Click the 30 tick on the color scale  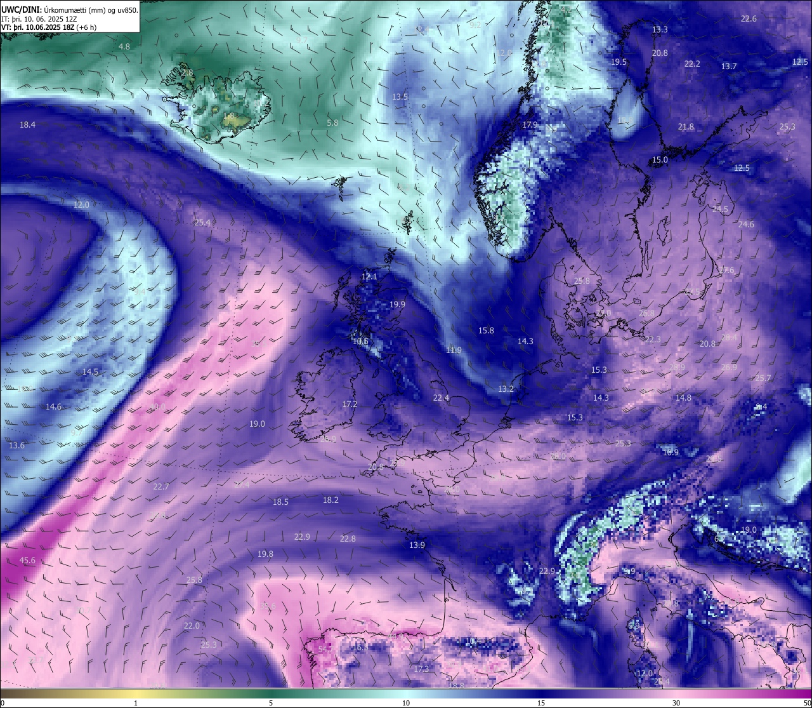click(x=676, y=703)
